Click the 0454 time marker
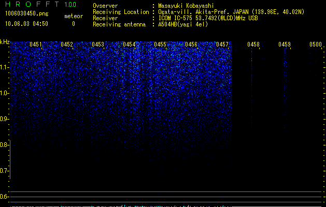The height and width of the screenshot is (207, 326). click(x=129, y=45)
